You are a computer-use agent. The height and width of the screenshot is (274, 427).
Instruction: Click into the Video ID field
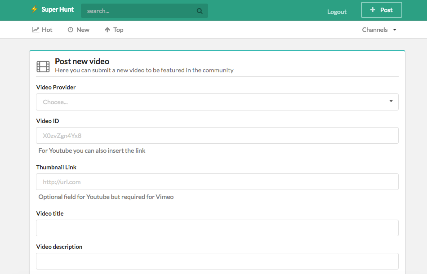[x=217, y=136]
